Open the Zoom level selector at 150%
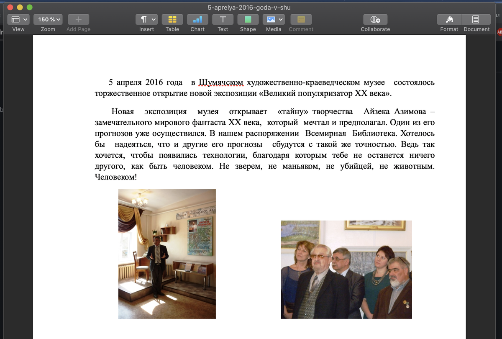The width and height of the screenshot is (502, 339). (x=48, y=19)
